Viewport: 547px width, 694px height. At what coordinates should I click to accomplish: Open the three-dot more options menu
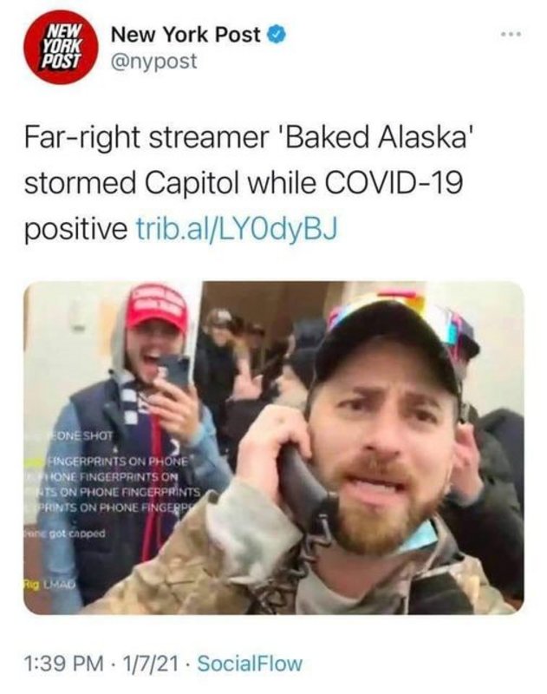click(511, 34)
